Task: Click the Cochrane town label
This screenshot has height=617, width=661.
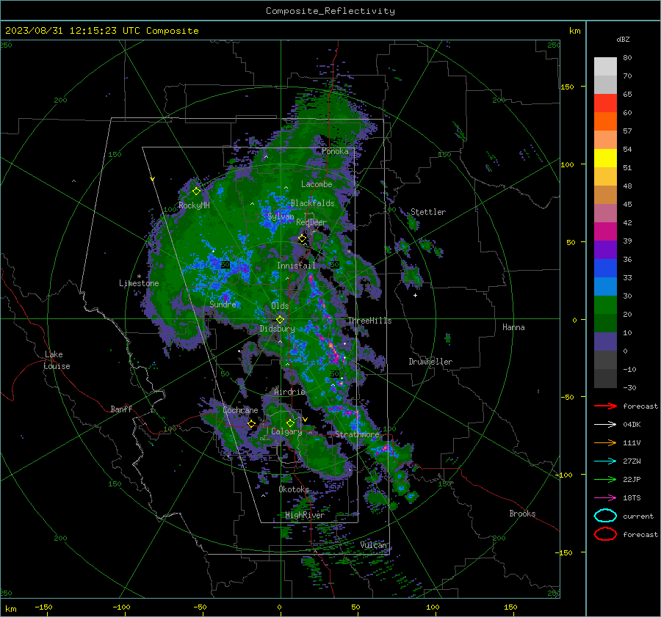Action: pyautogui.click(x=240, y=410)
